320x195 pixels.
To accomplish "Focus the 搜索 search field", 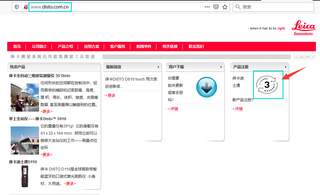I will point(273,7).
